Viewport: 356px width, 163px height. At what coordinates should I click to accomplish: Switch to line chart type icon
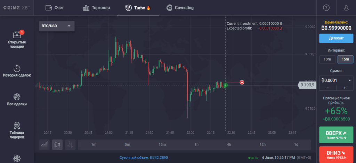(44, 145)
